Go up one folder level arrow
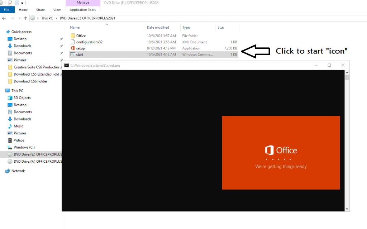 pyautogui.click(x=25, y=18)
